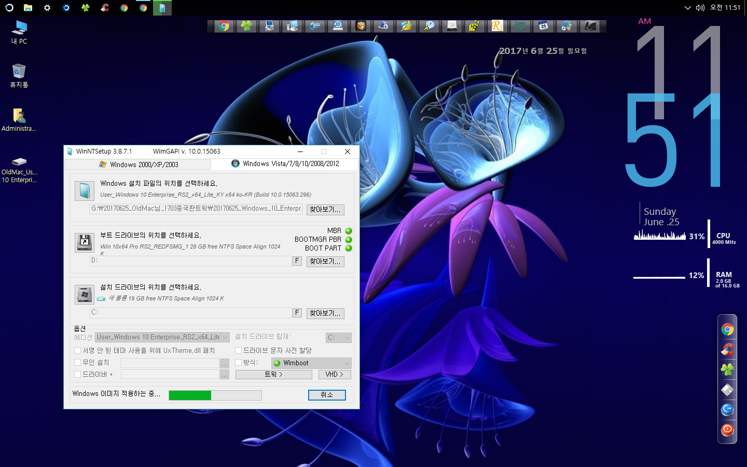Open Settings gear in the top taskbar
The image size is (747, 467).
click(47, 8)
